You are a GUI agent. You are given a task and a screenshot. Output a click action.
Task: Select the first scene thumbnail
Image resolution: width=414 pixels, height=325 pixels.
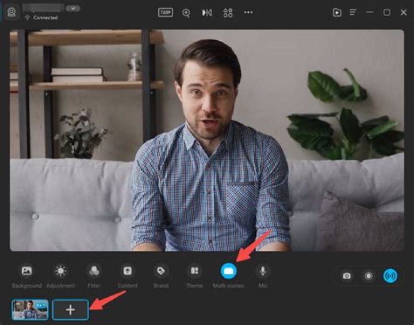pos(30,309)
